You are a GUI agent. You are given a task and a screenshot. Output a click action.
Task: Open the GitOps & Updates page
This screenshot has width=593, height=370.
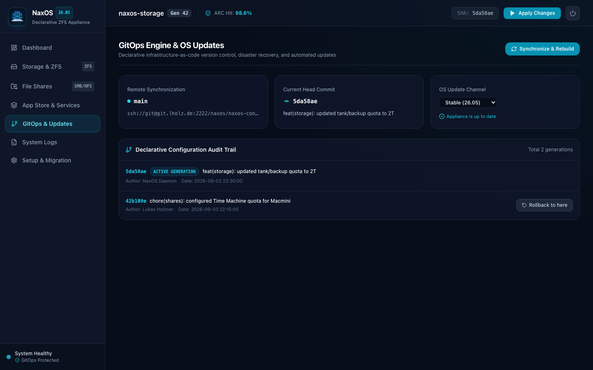tap(52, 124)
